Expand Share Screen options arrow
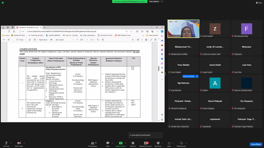The height and width of the screenshot is (148, 264). (x=126, y=143)
